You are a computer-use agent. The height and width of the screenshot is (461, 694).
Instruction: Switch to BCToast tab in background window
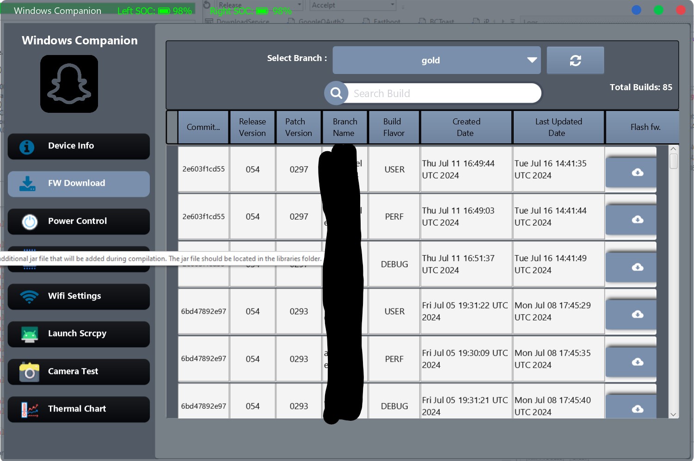436,21
